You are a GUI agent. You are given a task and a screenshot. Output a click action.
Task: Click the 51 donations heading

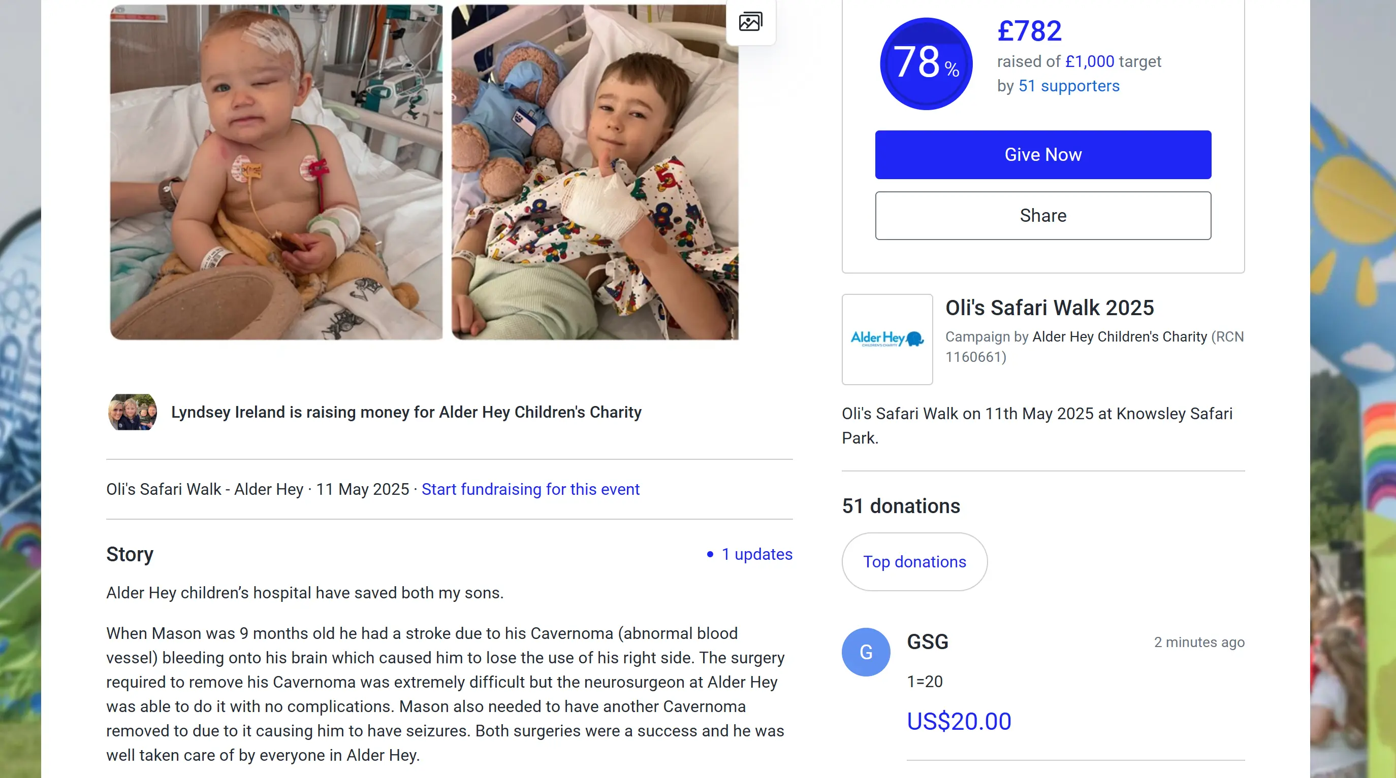click(901, 505)
